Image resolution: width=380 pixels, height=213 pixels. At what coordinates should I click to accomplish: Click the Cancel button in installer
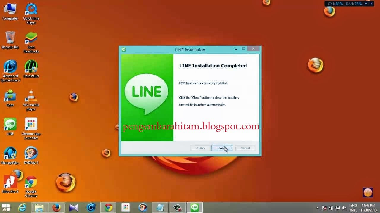[245, 148]
